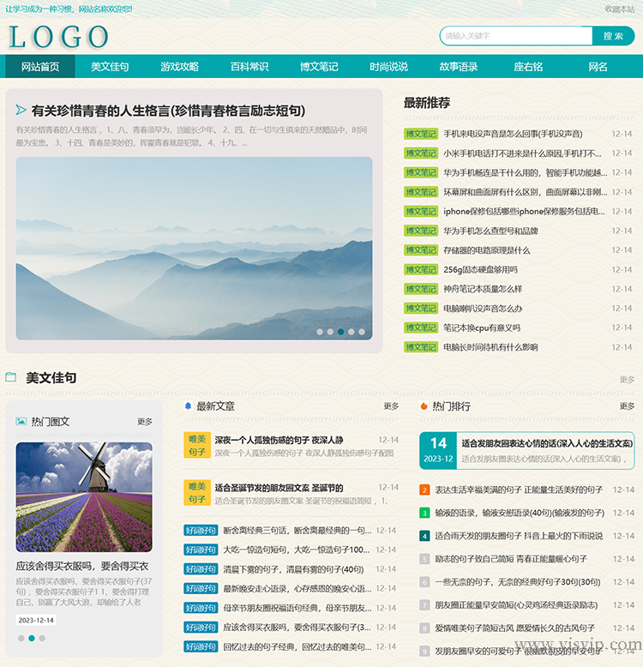Go to 网站首页 nav tab
The image size is (643, 667).
click(x=40, y=66)
